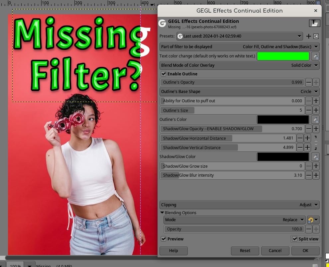The height and width of the screenshot is (267, 329).
Task: Decrease Shadow/Glow Blur intensity with minus button
Action: tap(309, 175)
